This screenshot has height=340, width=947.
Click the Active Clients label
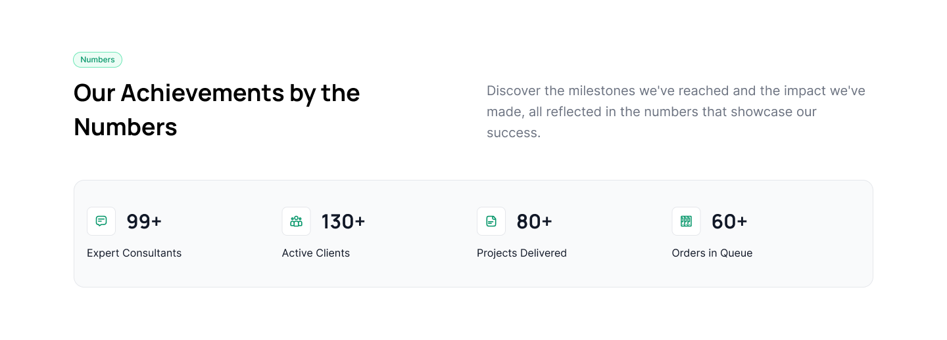(x=316, y=253)
